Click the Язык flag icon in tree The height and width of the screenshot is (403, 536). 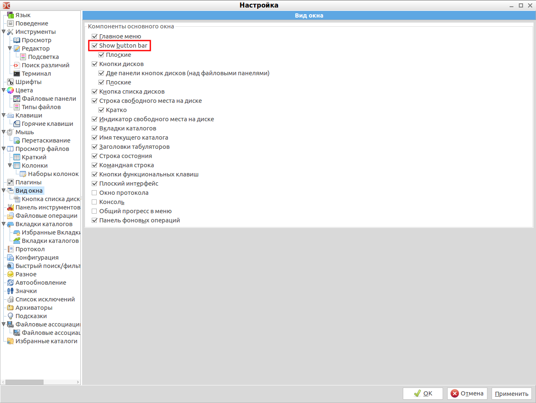10,15
